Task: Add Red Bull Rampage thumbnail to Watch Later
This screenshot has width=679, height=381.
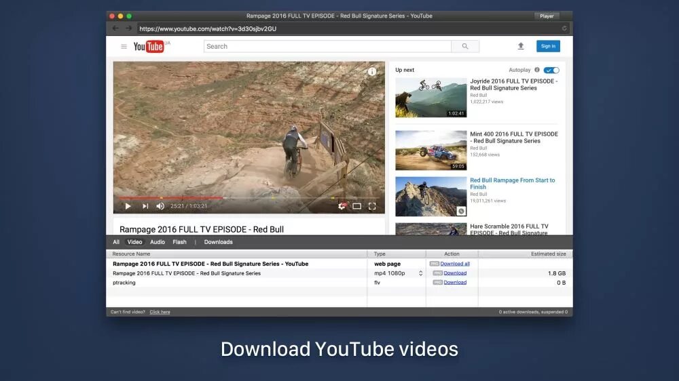Action: (x=461, y=211)
